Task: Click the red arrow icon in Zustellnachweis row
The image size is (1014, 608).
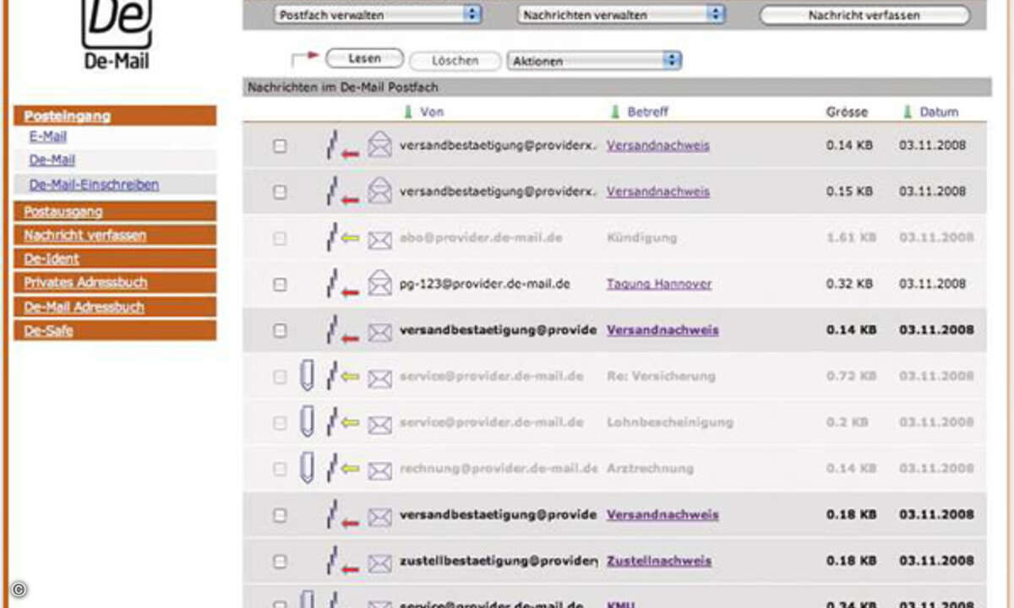Action: coord(350,568)
